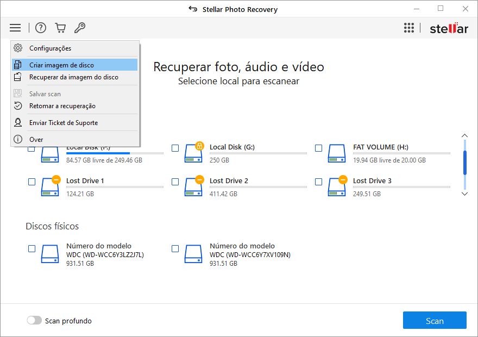Click the 124.21 GB size text
This screenshot has width=478, height=337.
tap(80, 194)
